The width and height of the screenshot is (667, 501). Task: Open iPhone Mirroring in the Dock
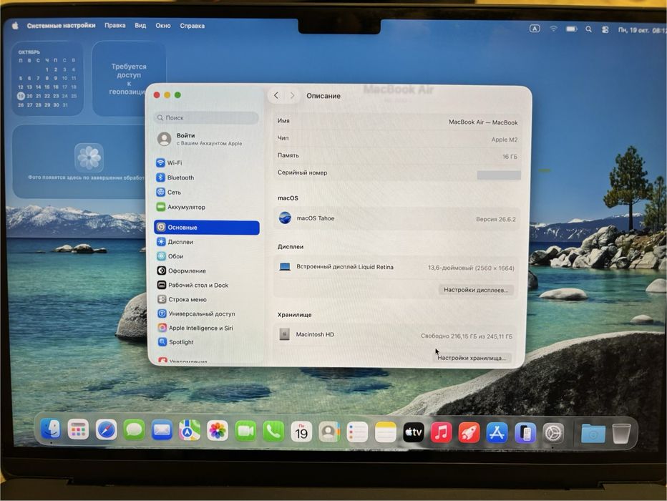(525, 434)
